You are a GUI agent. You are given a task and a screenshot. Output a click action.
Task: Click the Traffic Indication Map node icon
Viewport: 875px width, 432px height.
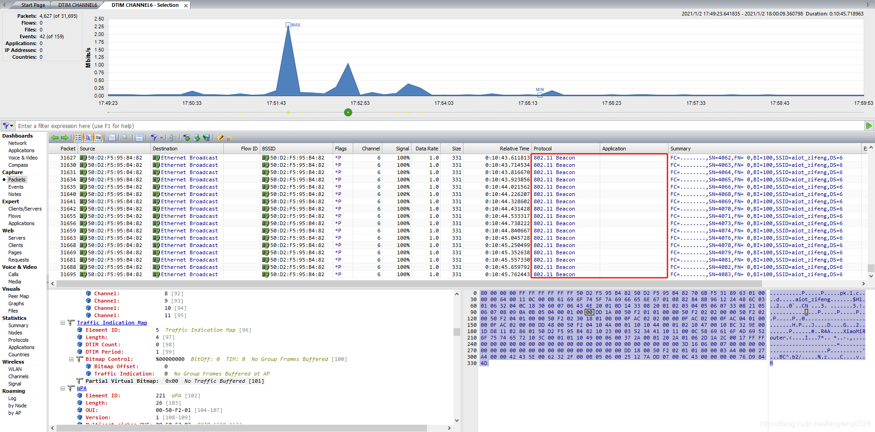pyautogui.click(x=72, y=323)
